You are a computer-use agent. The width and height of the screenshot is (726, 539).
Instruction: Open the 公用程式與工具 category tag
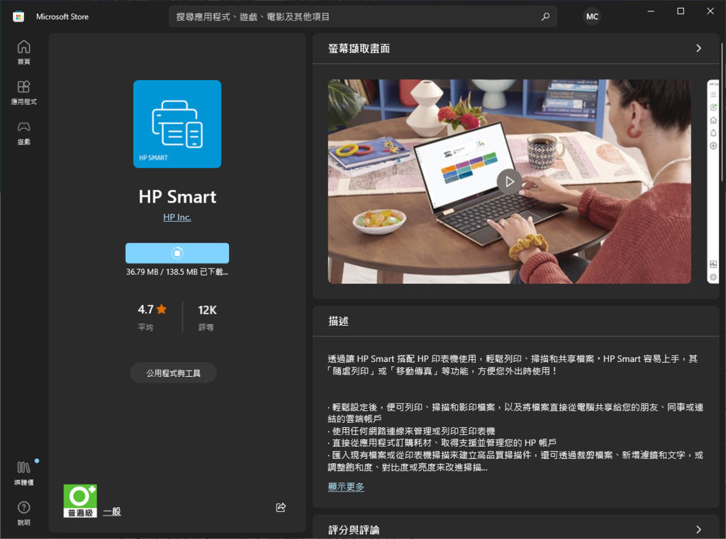(173, 373)
